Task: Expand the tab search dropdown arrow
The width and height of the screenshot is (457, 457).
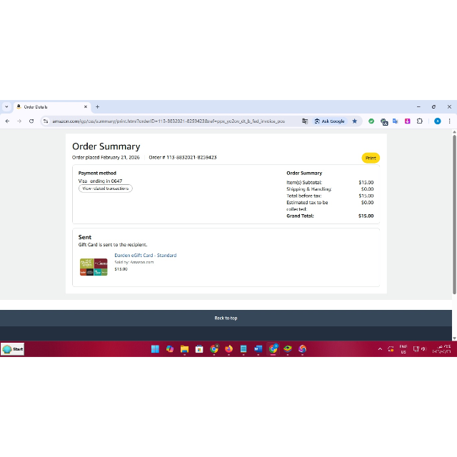Action: pyautogui.click(x=6, y=107)
